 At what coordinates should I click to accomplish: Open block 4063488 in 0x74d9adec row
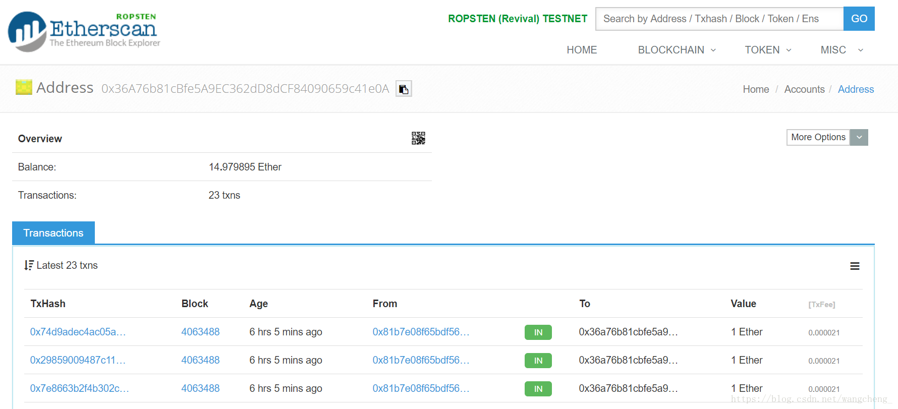coord(200,332)
